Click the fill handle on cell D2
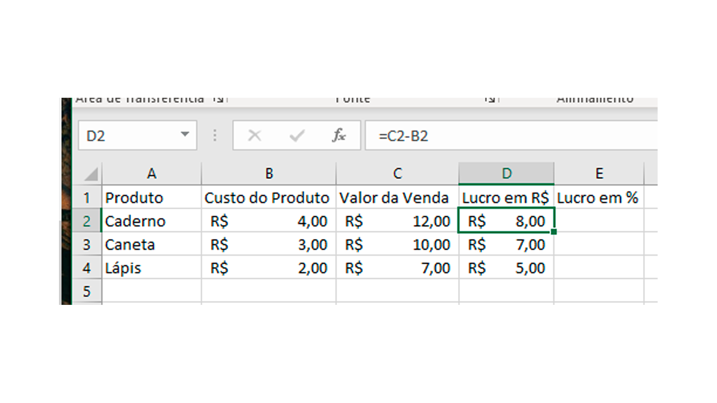The image size is (717, 403). [x=553, y=232]
